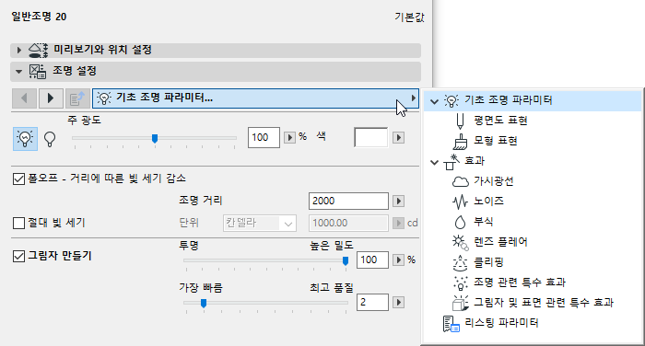Viewport: 645px width, 346px height.
Task: Turn the light on with the lit bulb icon
Action: point(25,138)
